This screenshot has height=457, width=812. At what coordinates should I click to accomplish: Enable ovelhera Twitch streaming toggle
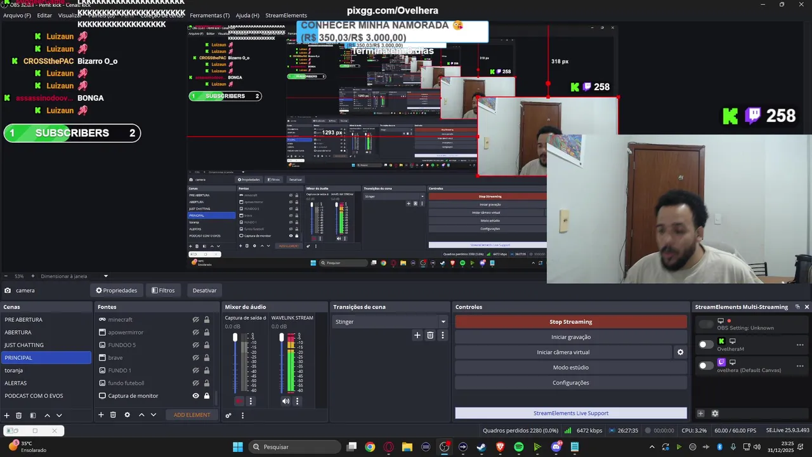click(705, 366)
